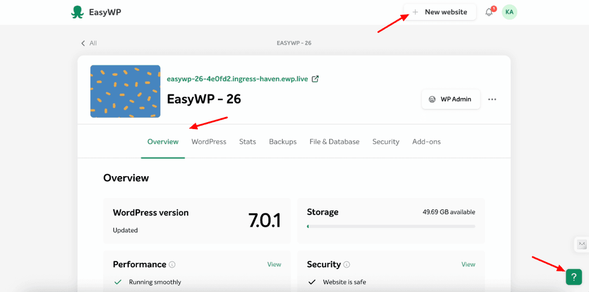Click the EasyWP octopus logo

tap(77, 12)
